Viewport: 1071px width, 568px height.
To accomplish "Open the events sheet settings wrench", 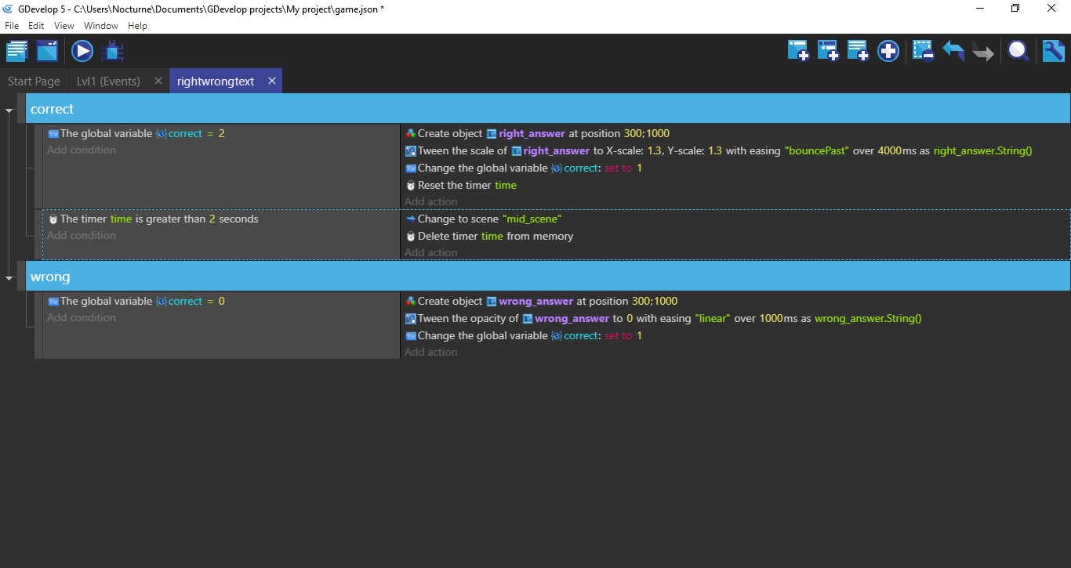I will coord(1053,50).
